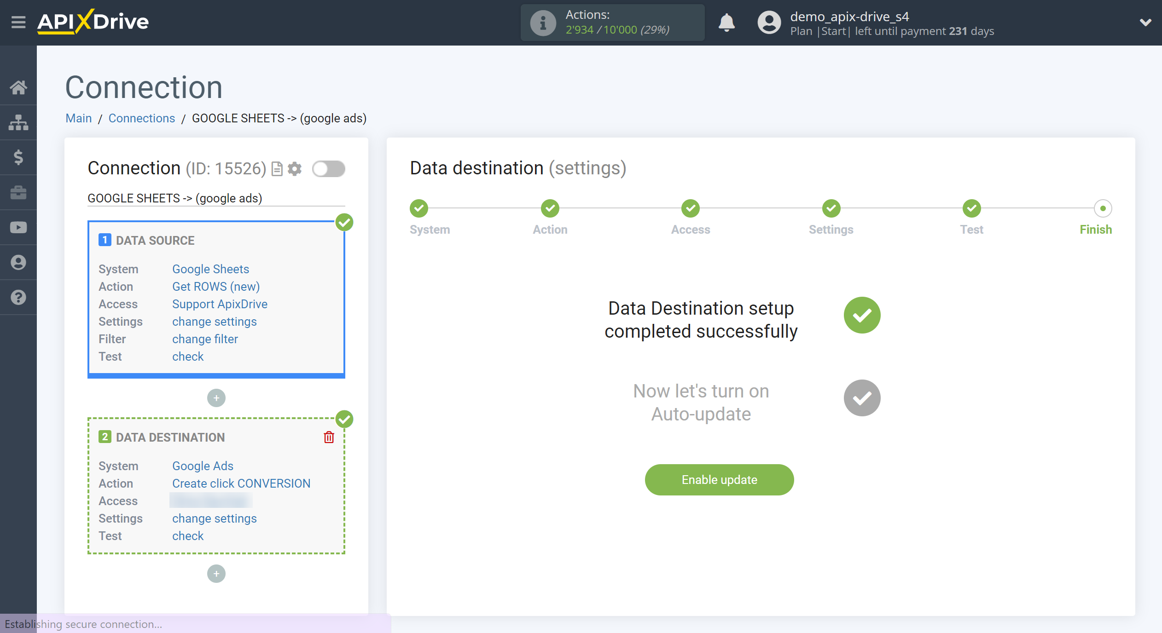This screenshot has height=633, width=1162.
Task: Open the notifications bell
Action: [726, 23]
